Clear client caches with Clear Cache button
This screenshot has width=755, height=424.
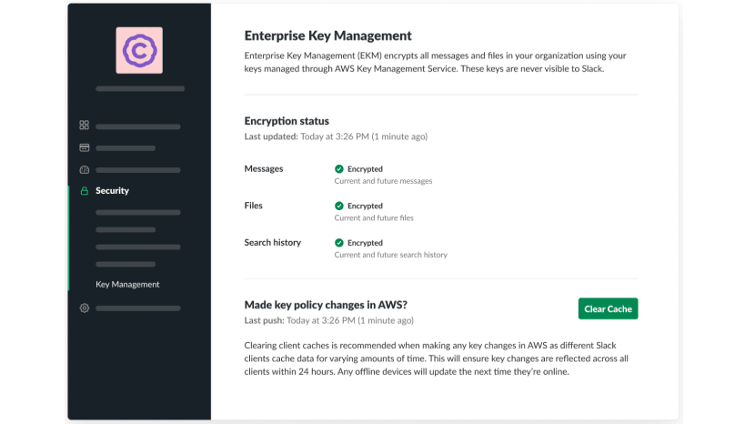tap(609, 308)
